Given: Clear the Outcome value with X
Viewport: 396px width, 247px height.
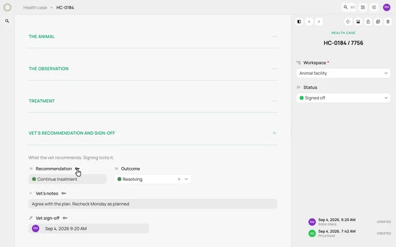Looking at the screenshot, I should tap(179, 179).
